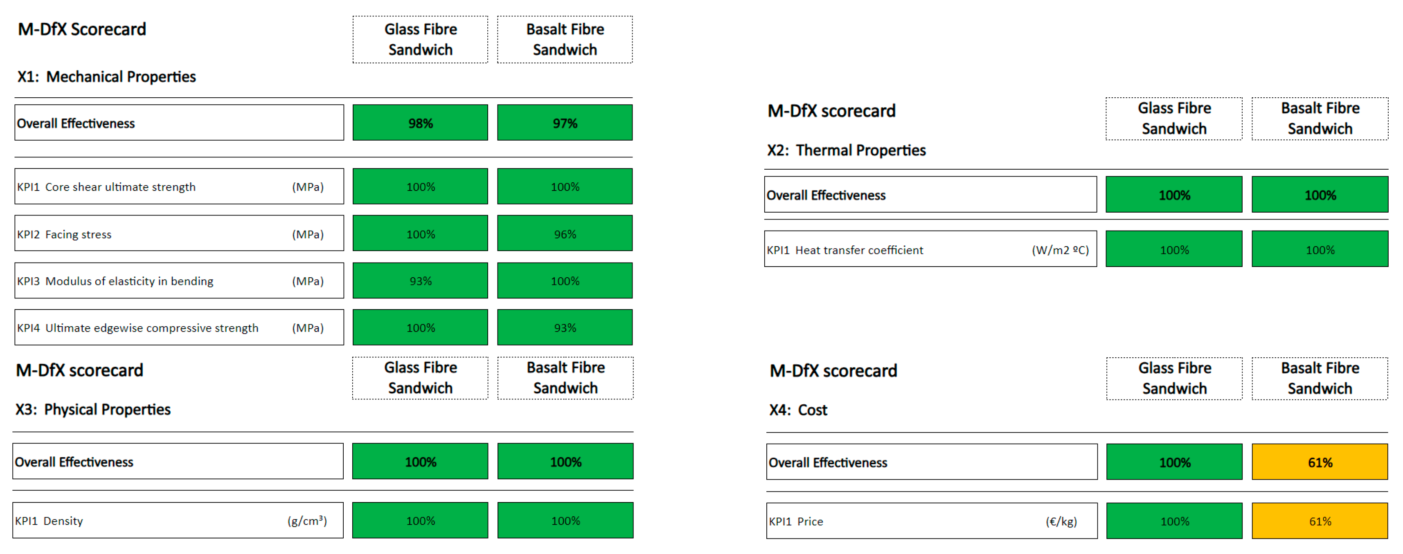Click the X1 Mechanical Properties heading
Viewport: 1403px width, 554px height.
[x=107, y=77]
